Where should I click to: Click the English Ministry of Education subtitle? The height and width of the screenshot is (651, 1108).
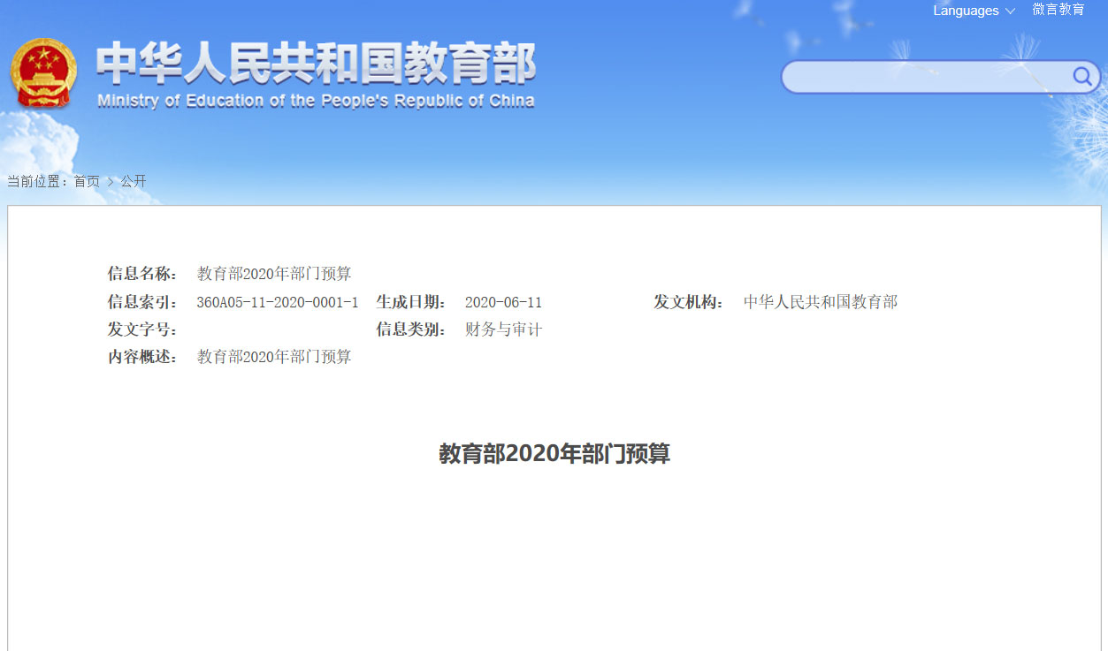[316, 101]
